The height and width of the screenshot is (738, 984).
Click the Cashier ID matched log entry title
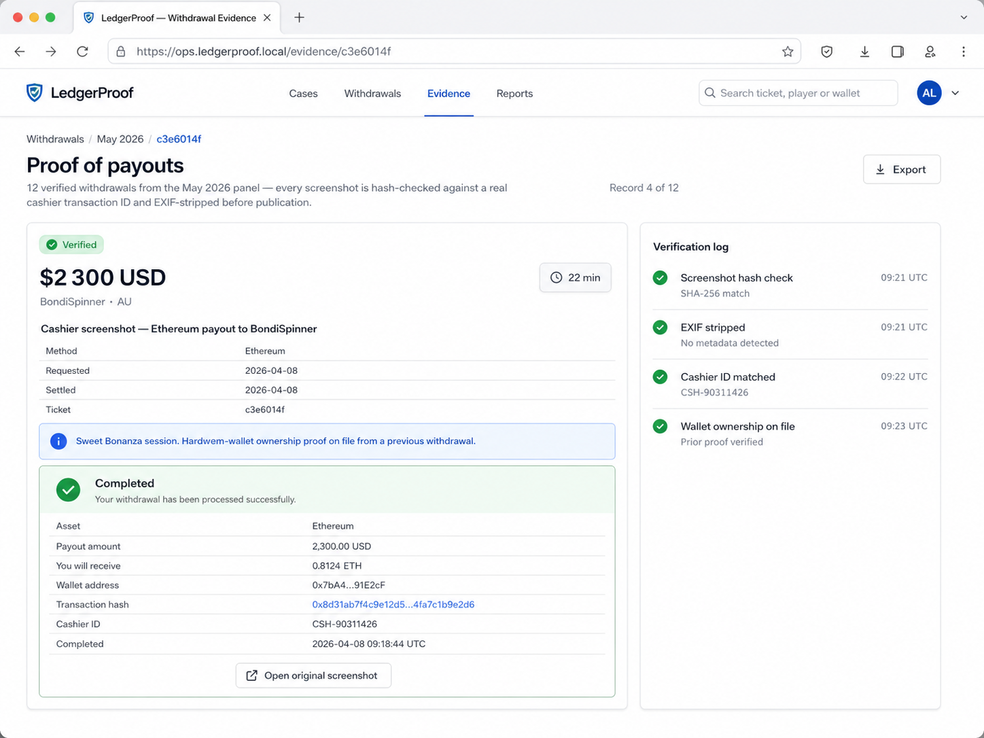pyautogui.click(x=728, y=377)
